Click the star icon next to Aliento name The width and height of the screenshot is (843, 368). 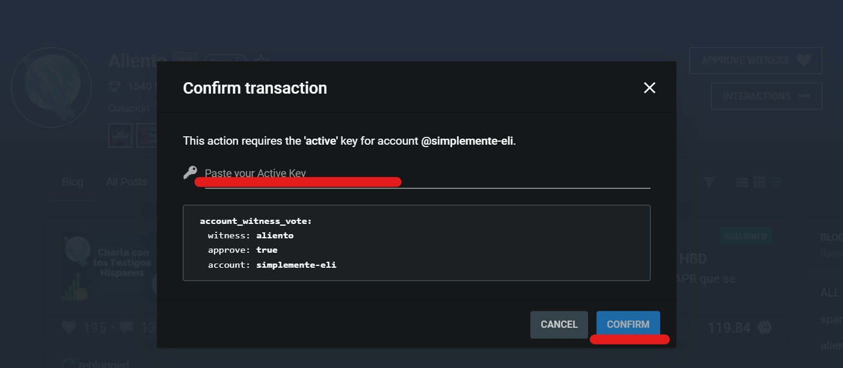pos(260,61)
